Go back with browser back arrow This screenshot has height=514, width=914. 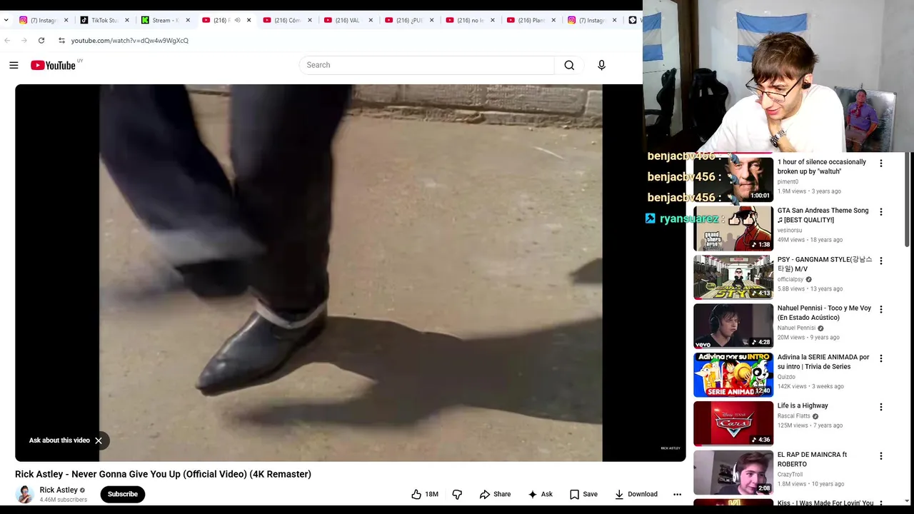click(x=7, y=41)
